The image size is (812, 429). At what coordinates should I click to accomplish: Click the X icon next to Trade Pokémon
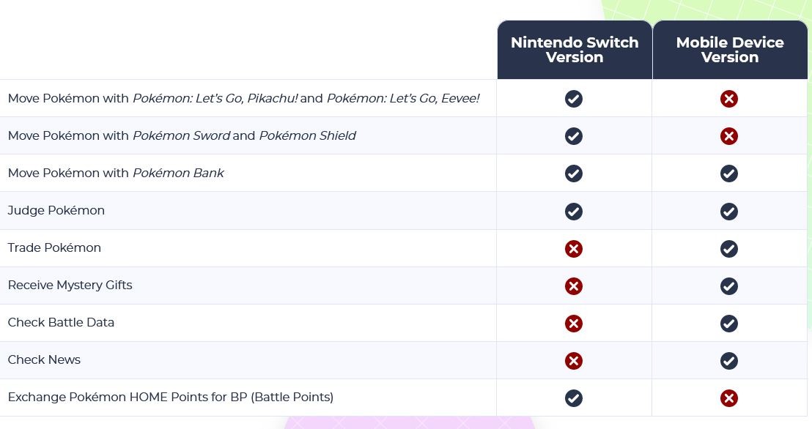pyautogui.click(x=574, y=248)
